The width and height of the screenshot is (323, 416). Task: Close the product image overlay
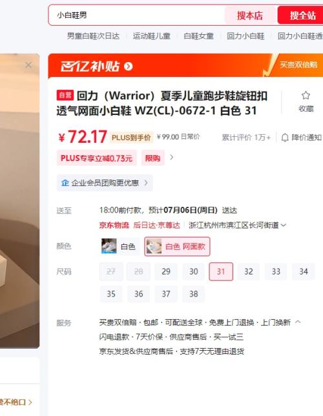pyautogui.click(x=28, y=65)
